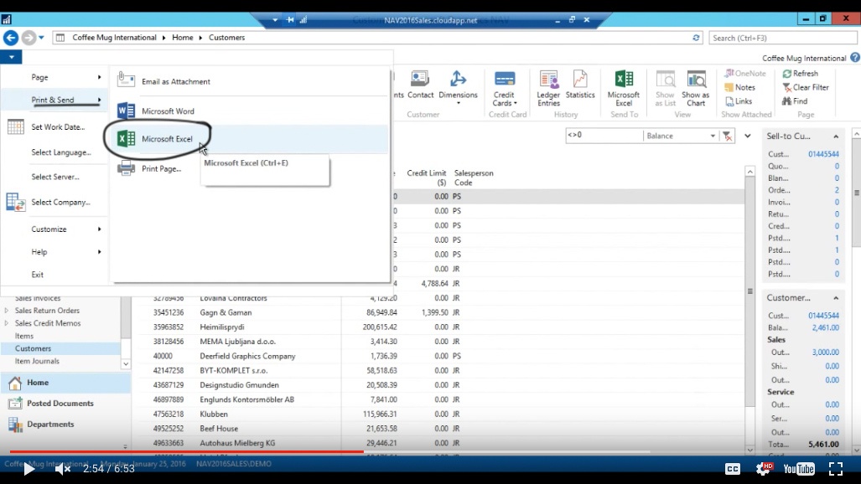Click the Search box in the top right
The image size is (861, 484).
point(782,38)
